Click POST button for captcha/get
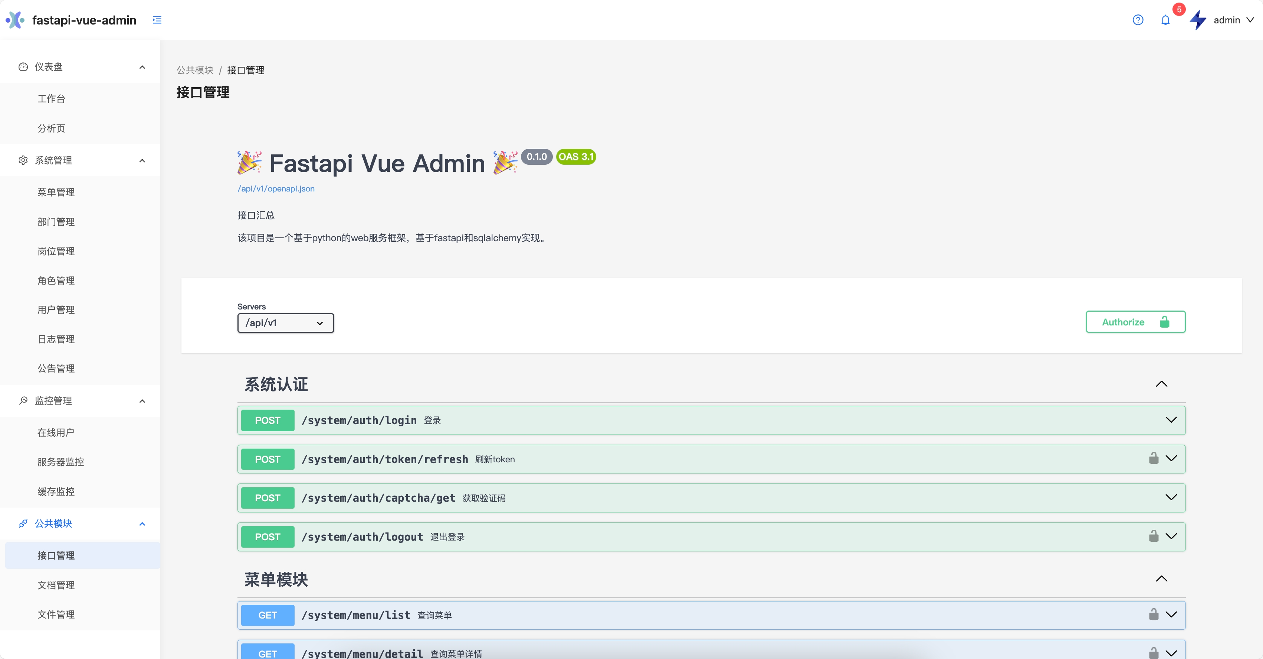The image size is (1263, 659). [x=268, y=498]
